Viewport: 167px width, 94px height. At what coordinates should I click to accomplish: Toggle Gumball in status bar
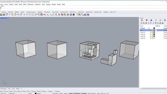point(84,93)
